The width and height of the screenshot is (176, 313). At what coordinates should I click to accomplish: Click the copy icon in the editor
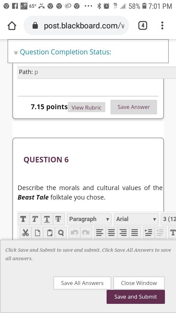[37, 232]
